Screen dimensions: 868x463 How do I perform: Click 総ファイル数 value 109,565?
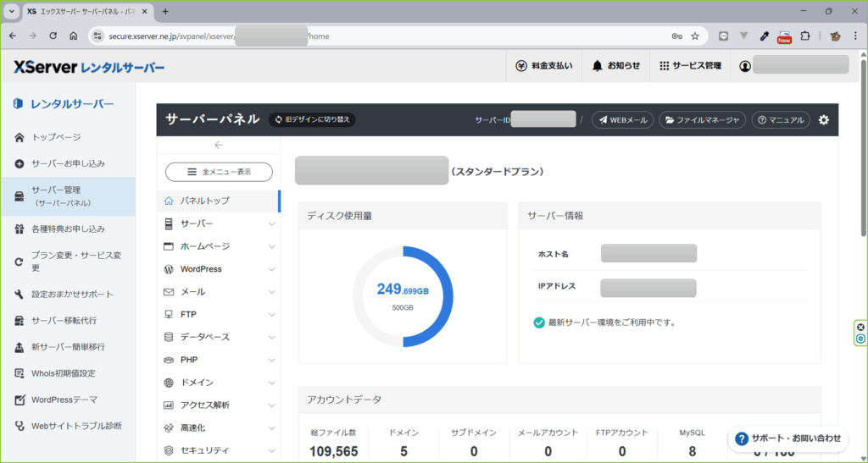pyautogui.click(x=334, y=451)
